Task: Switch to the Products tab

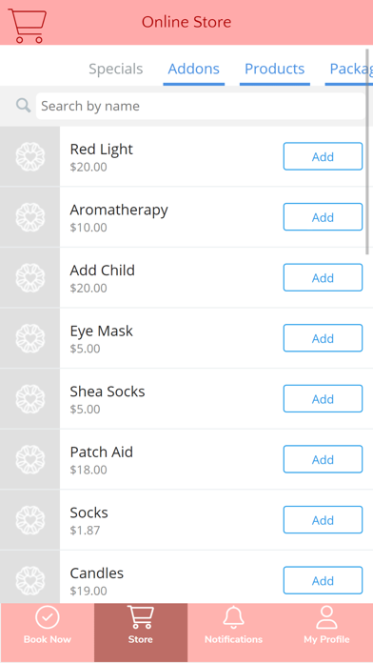Action: pyautogui.click(x=275, y=69)
